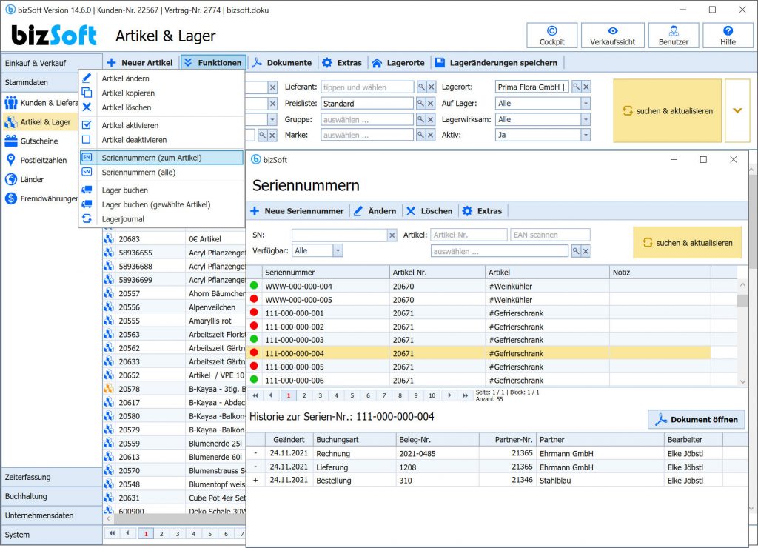Expand options beside main search button
This screenshot has height=548, width=758.
737,111
